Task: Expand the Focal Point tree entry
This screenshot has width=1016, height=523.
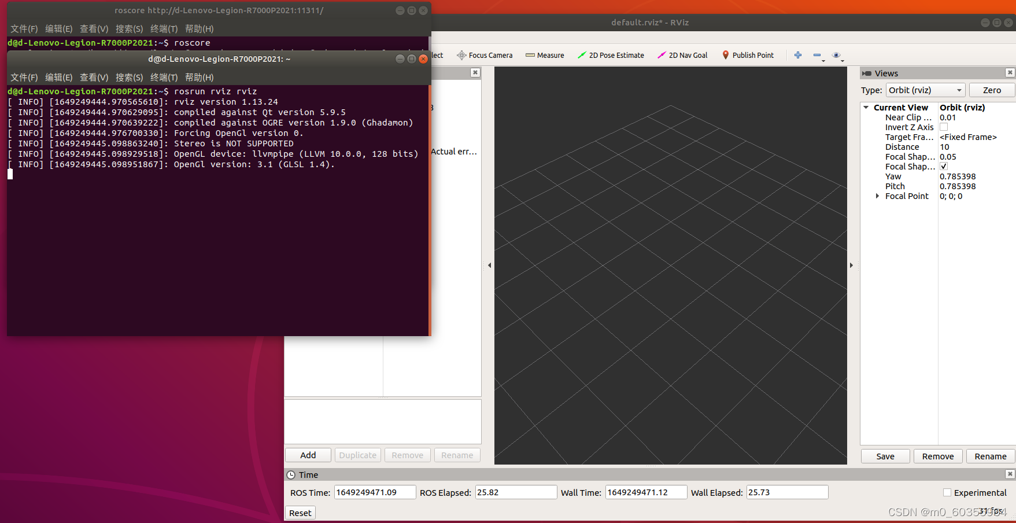Action: tap(877, 196)
